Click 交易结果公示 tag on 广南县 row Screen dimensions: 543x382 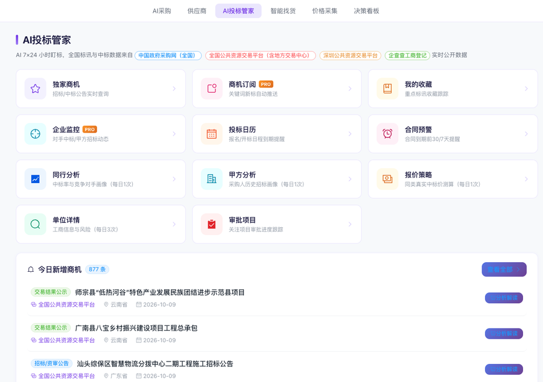pos(51,328)
